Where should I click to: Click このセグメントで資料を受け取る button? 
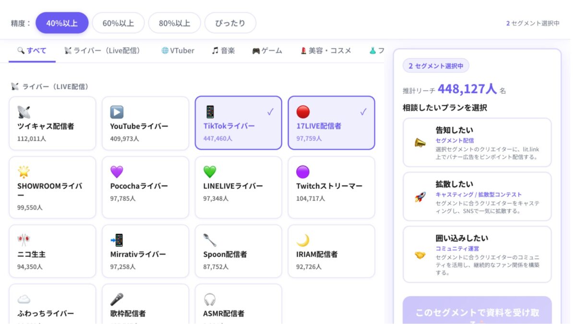[x=477, y=312]
